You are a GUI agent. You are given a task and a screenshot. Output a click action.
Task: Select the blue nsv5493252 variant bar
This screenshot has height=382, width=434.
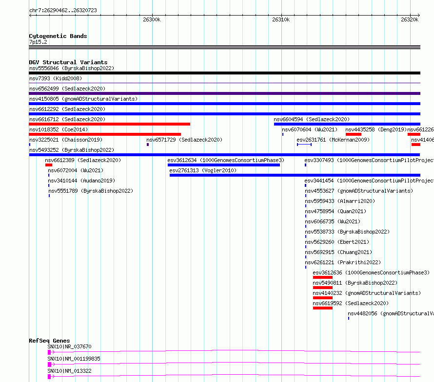pyautogui.click(x=224, y=155)
